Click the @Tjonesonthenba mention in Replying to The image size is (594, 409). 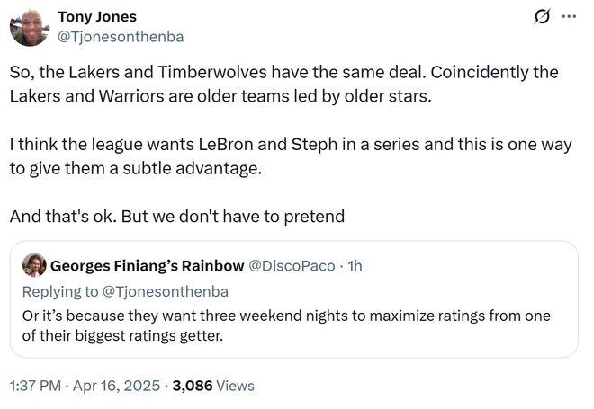(x=166, y=292)
